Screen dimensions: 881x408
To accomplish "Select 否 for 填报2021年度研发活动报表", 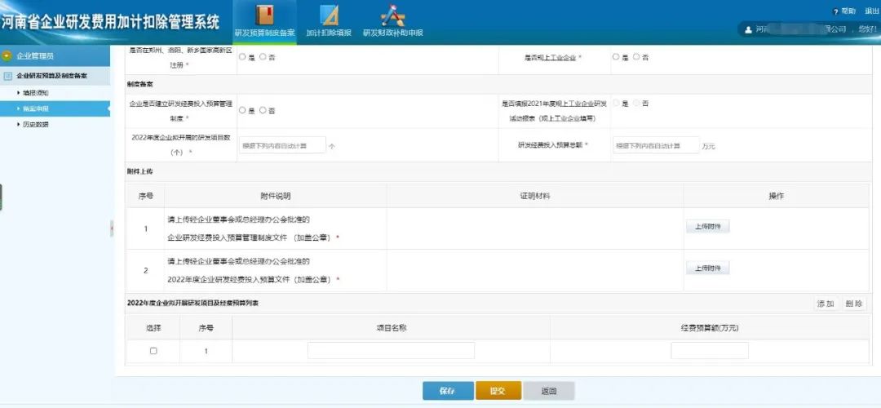I will click(636, 103).
